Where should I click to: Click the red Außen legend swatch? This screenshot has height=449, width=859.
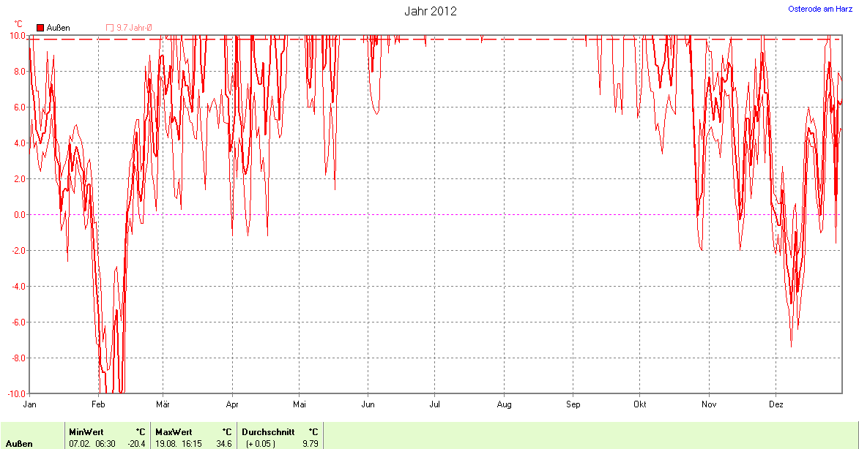[40, 28]
